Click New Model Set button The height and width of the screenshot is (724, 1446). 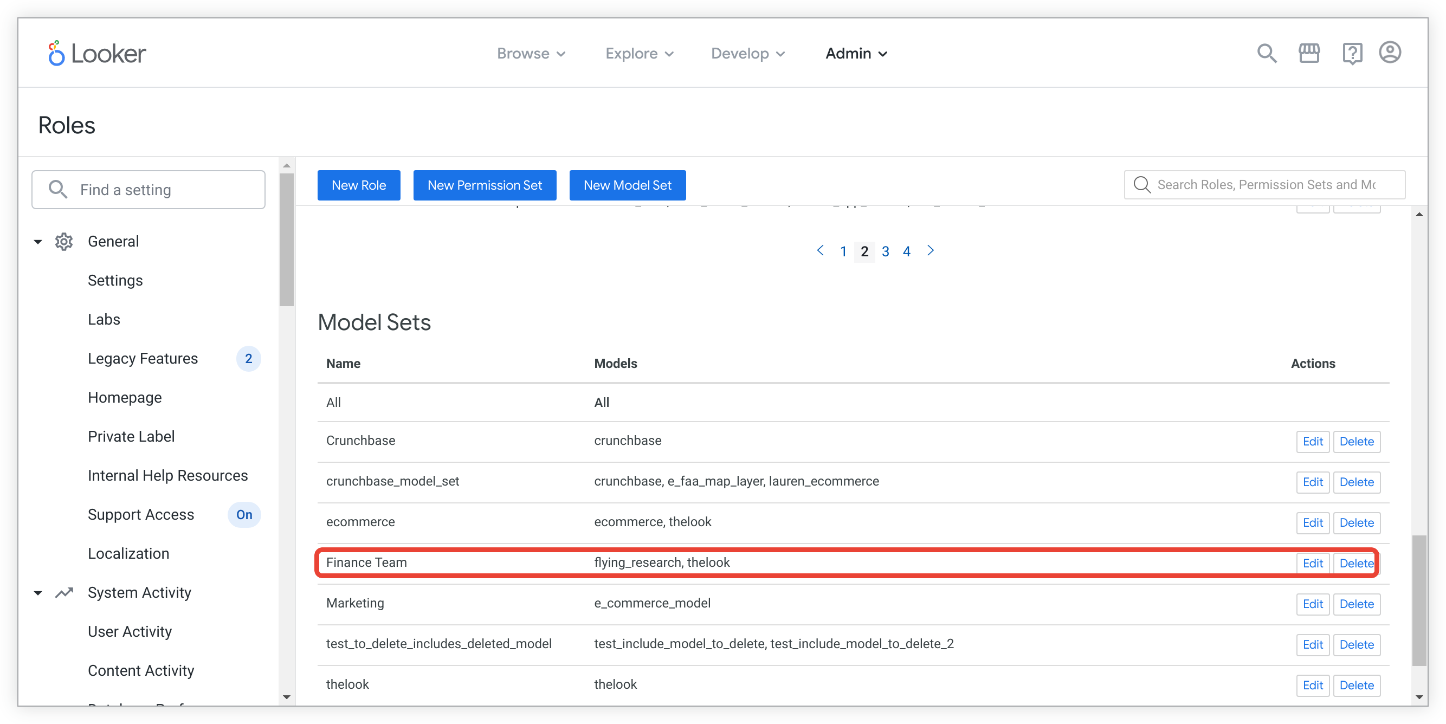click(x=628, y=185)
